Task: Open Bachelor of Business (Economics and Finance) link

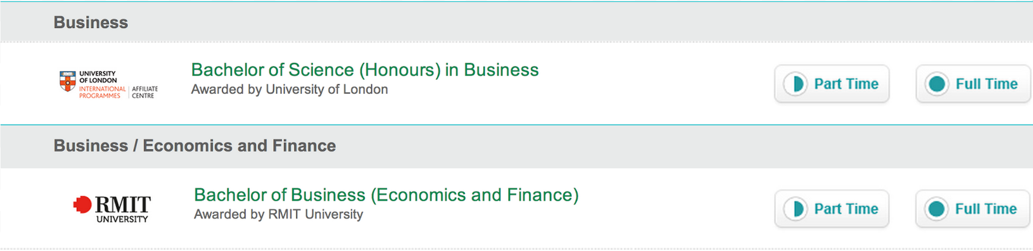Action: pos(386,195)
